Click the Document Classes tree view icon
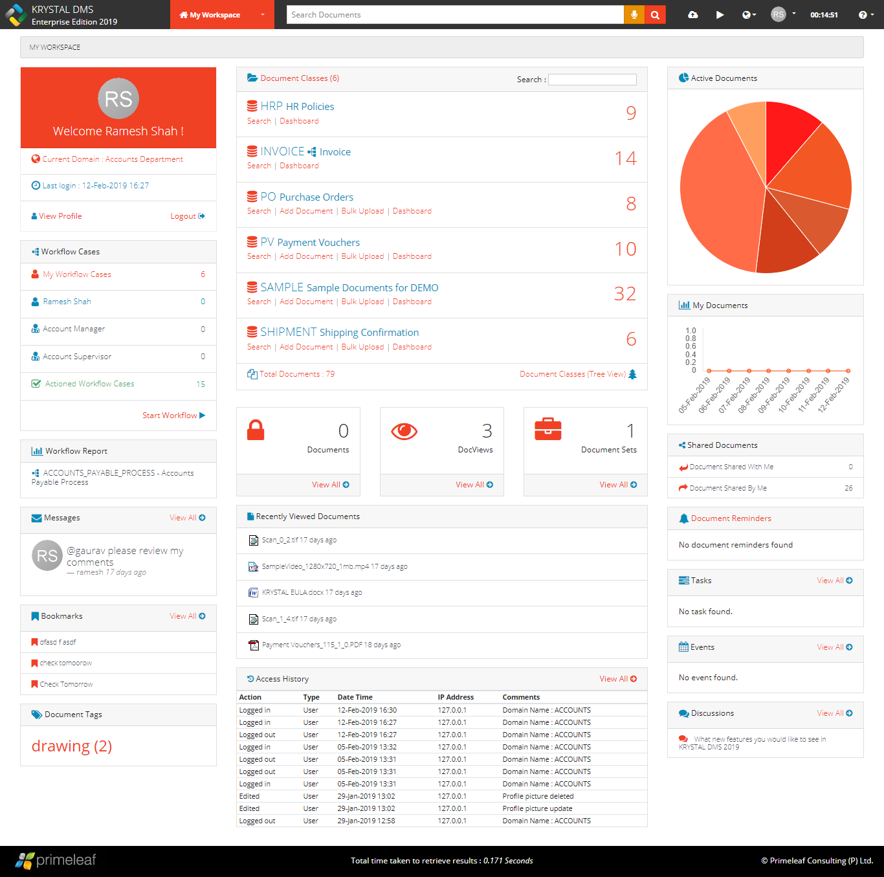Image resolution: width=884 pixels, height=877 pixels. click(633, 374)
